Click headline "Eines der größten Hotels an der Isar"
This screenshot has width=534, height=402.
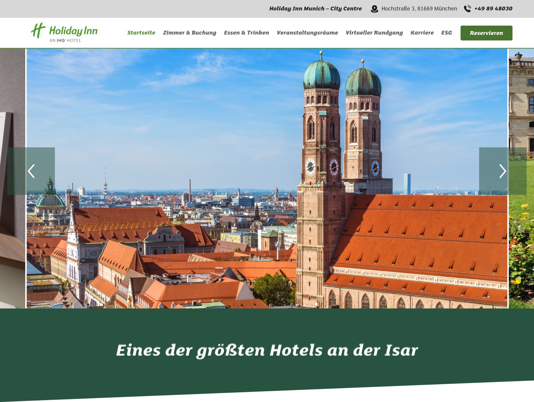click(x=267, y=350)
